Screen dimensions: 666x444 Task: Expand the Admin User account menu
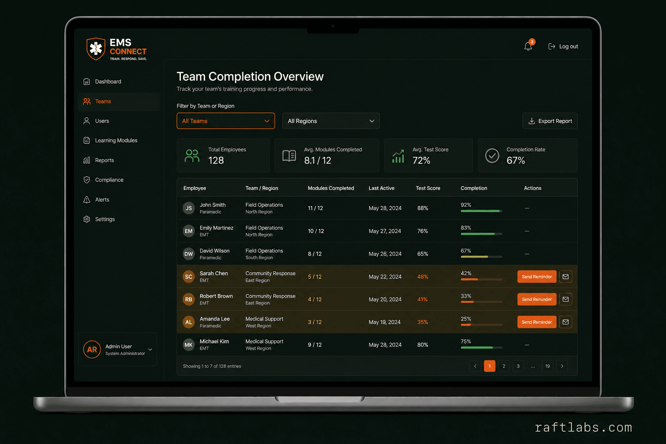click(x=150, y=349)
